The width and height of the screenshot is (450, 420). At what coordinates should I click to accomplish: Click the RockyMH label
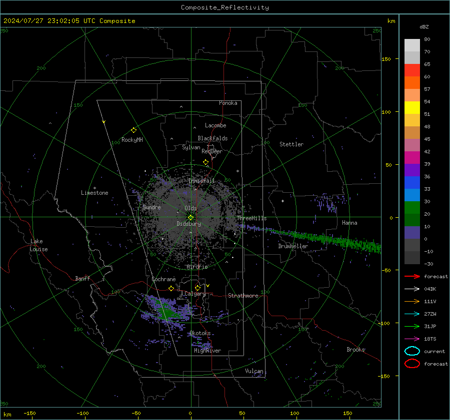132,140
